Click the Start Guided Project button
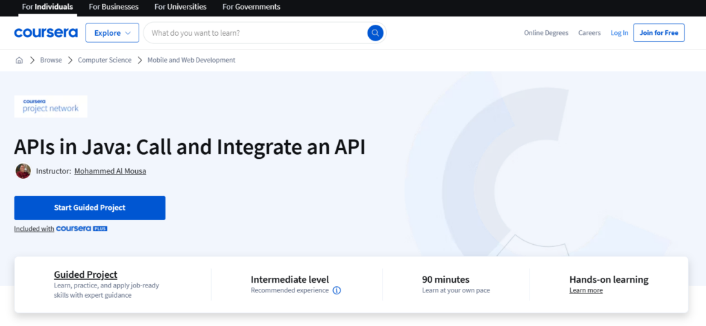The width and height of the screenshot is (706, 326). (90, 208)
